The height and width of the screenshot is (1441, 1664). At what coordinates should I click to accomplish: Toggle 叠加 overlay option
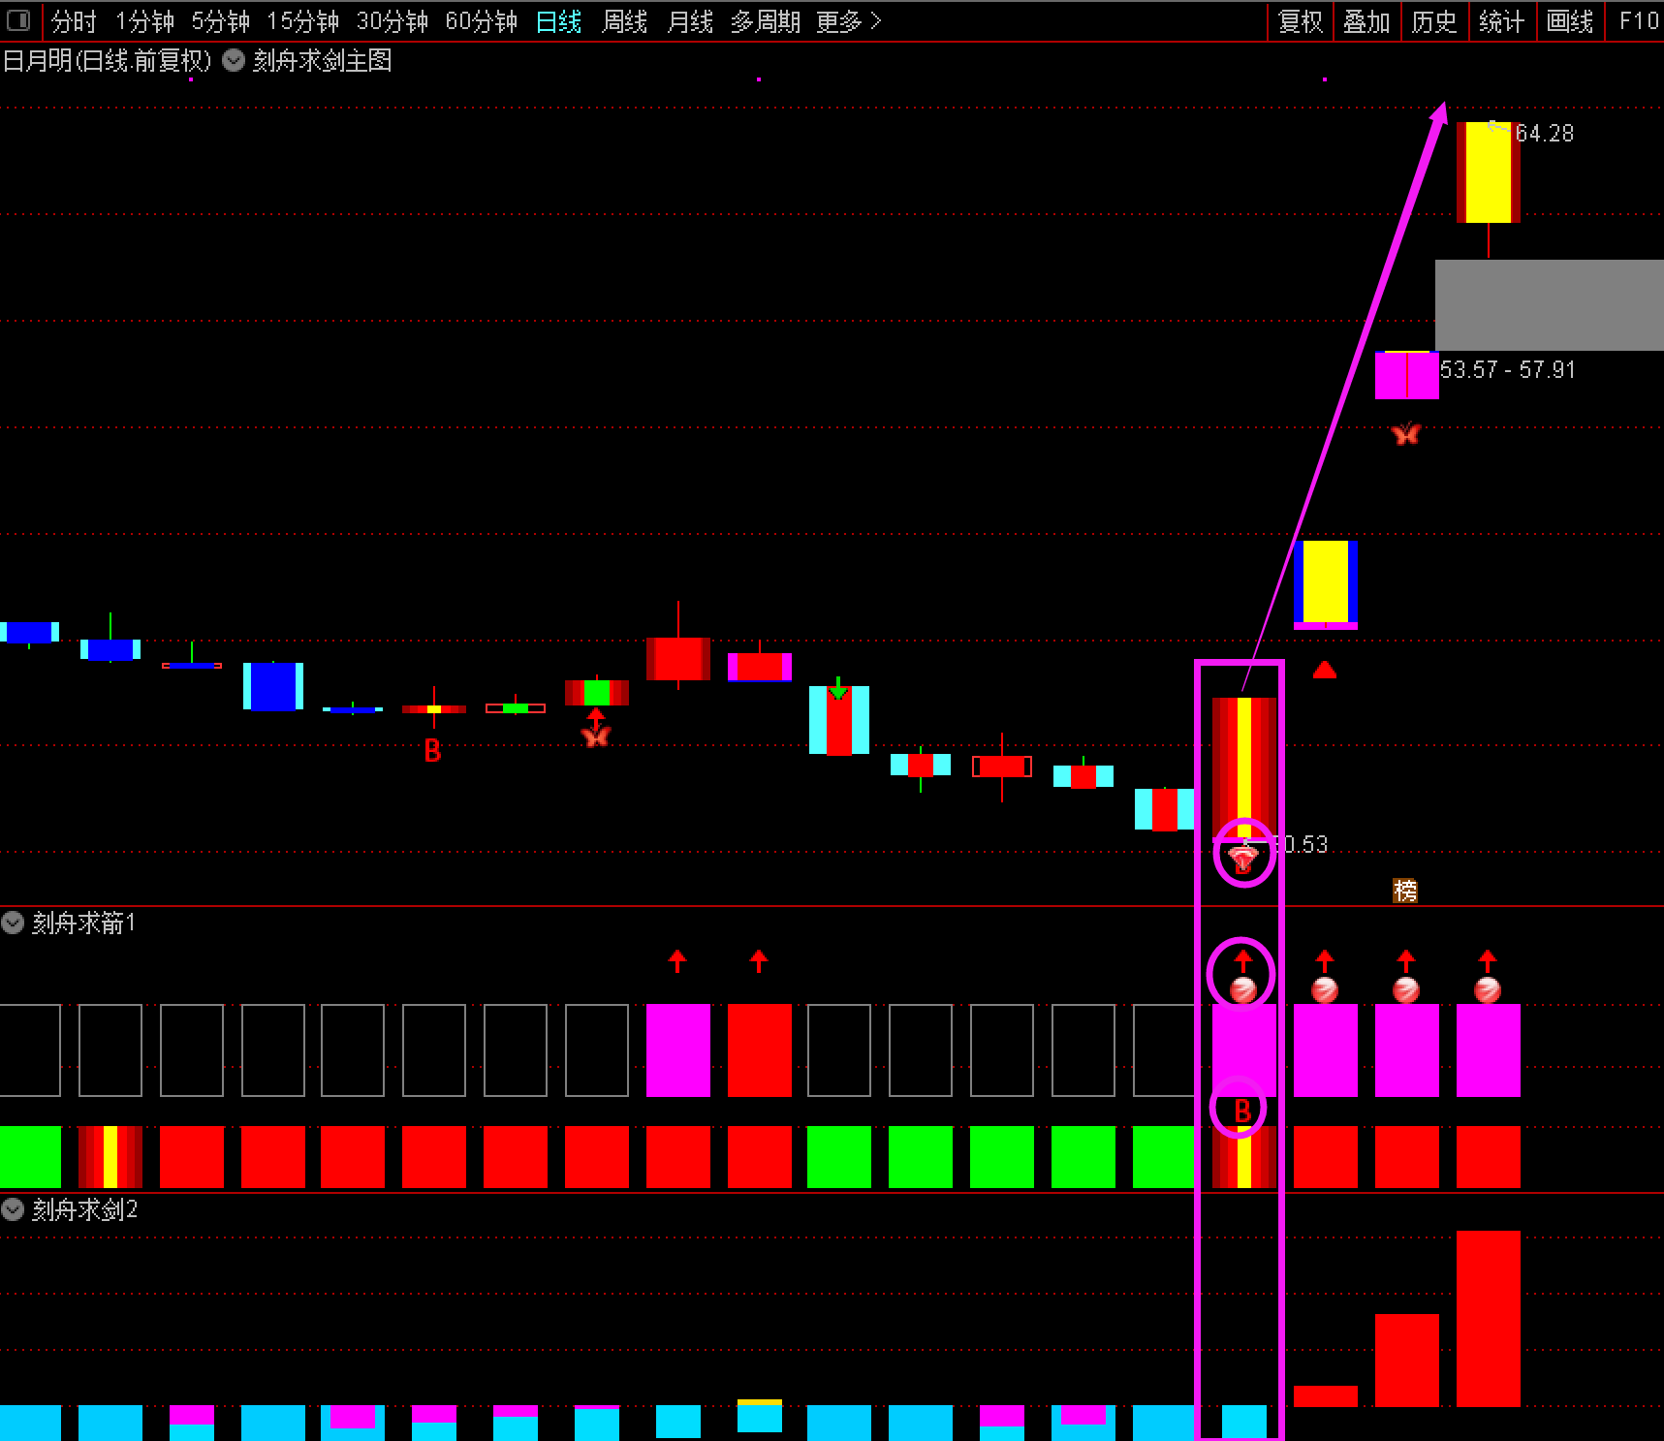(x=1366, y=21)
